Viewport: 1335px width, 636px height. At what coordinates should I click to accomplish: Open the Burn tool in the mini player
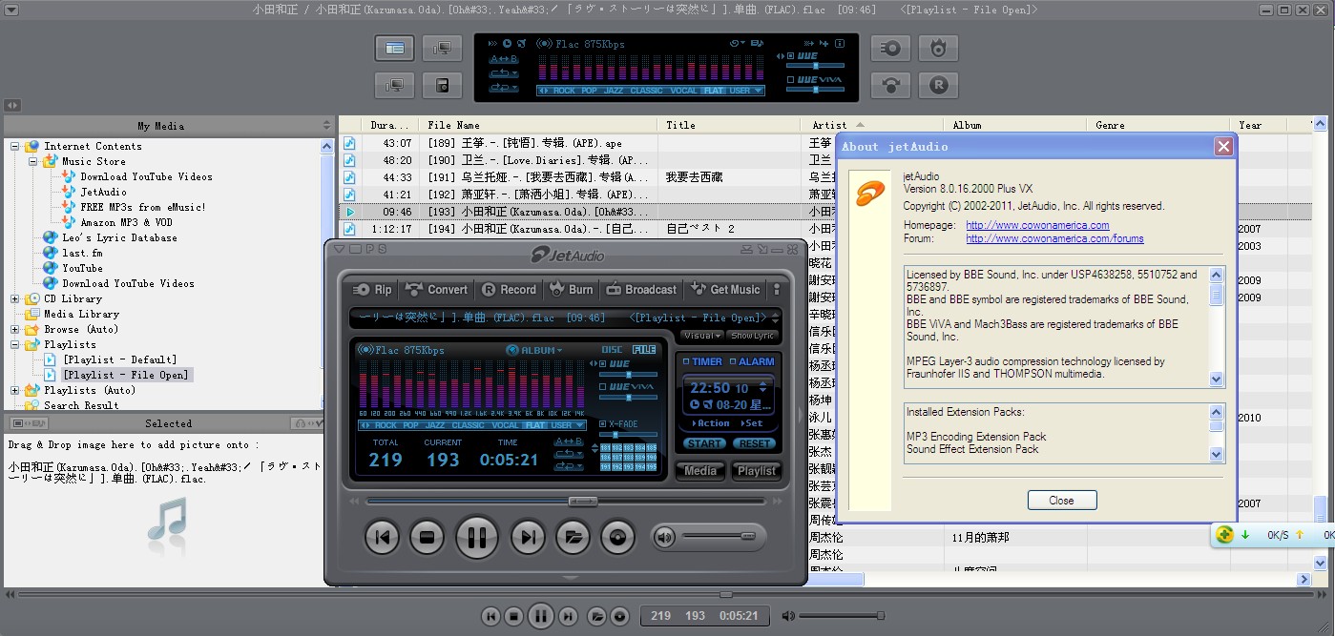pos(570,289)
